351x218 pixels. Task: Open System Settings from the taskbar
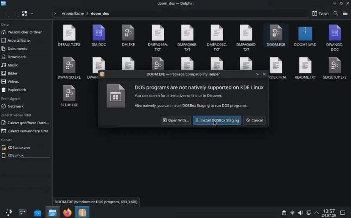point(23,213)
